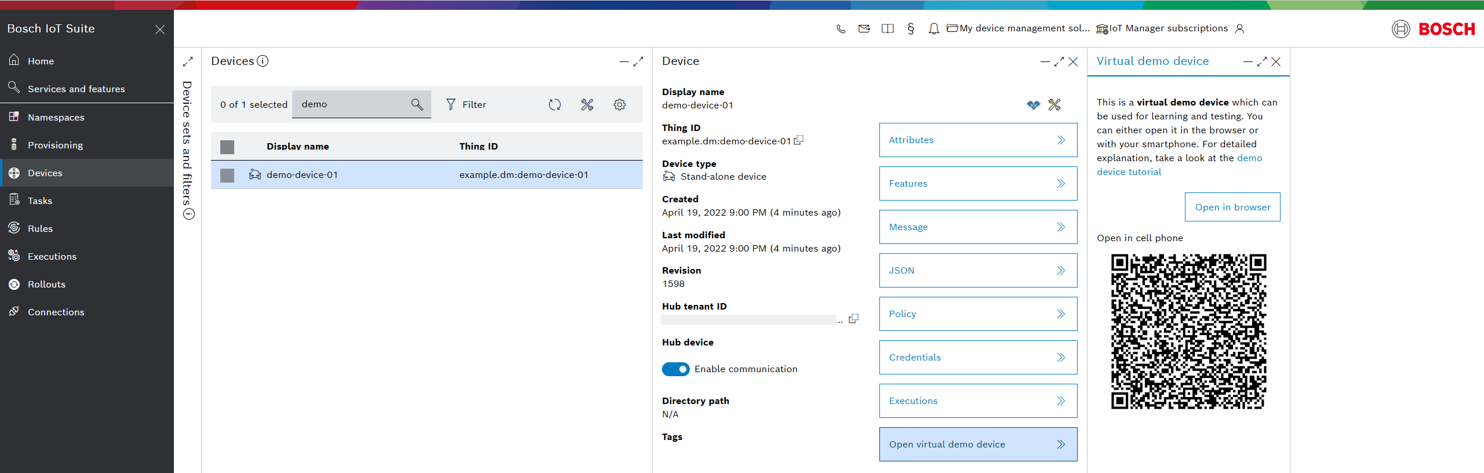
Task: Expand Executions section in Device panel
Action: (x=978, y=401)
